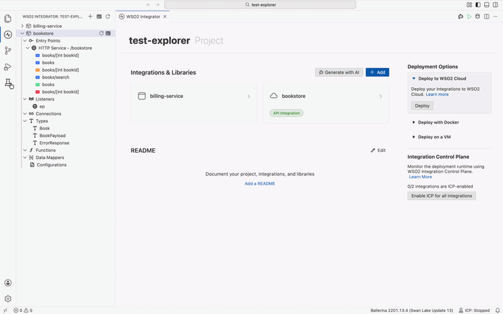503x314 pixels.
Task: Click Generate with AI button
Action: coord(339,72)
